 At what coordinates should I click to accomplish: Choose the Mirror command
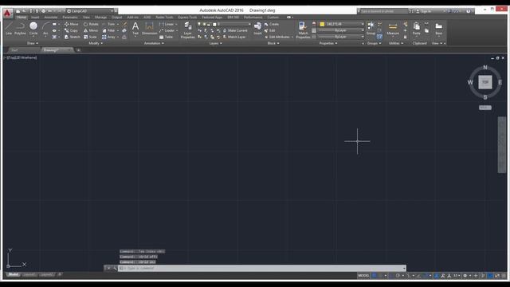click(90, 30)
